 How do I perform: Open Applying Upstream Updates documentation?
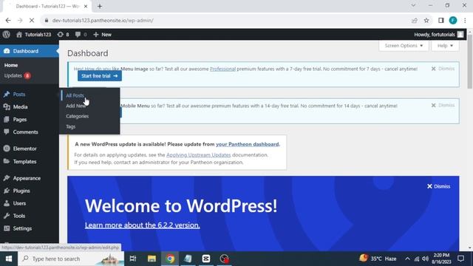(x=199, y=155)
